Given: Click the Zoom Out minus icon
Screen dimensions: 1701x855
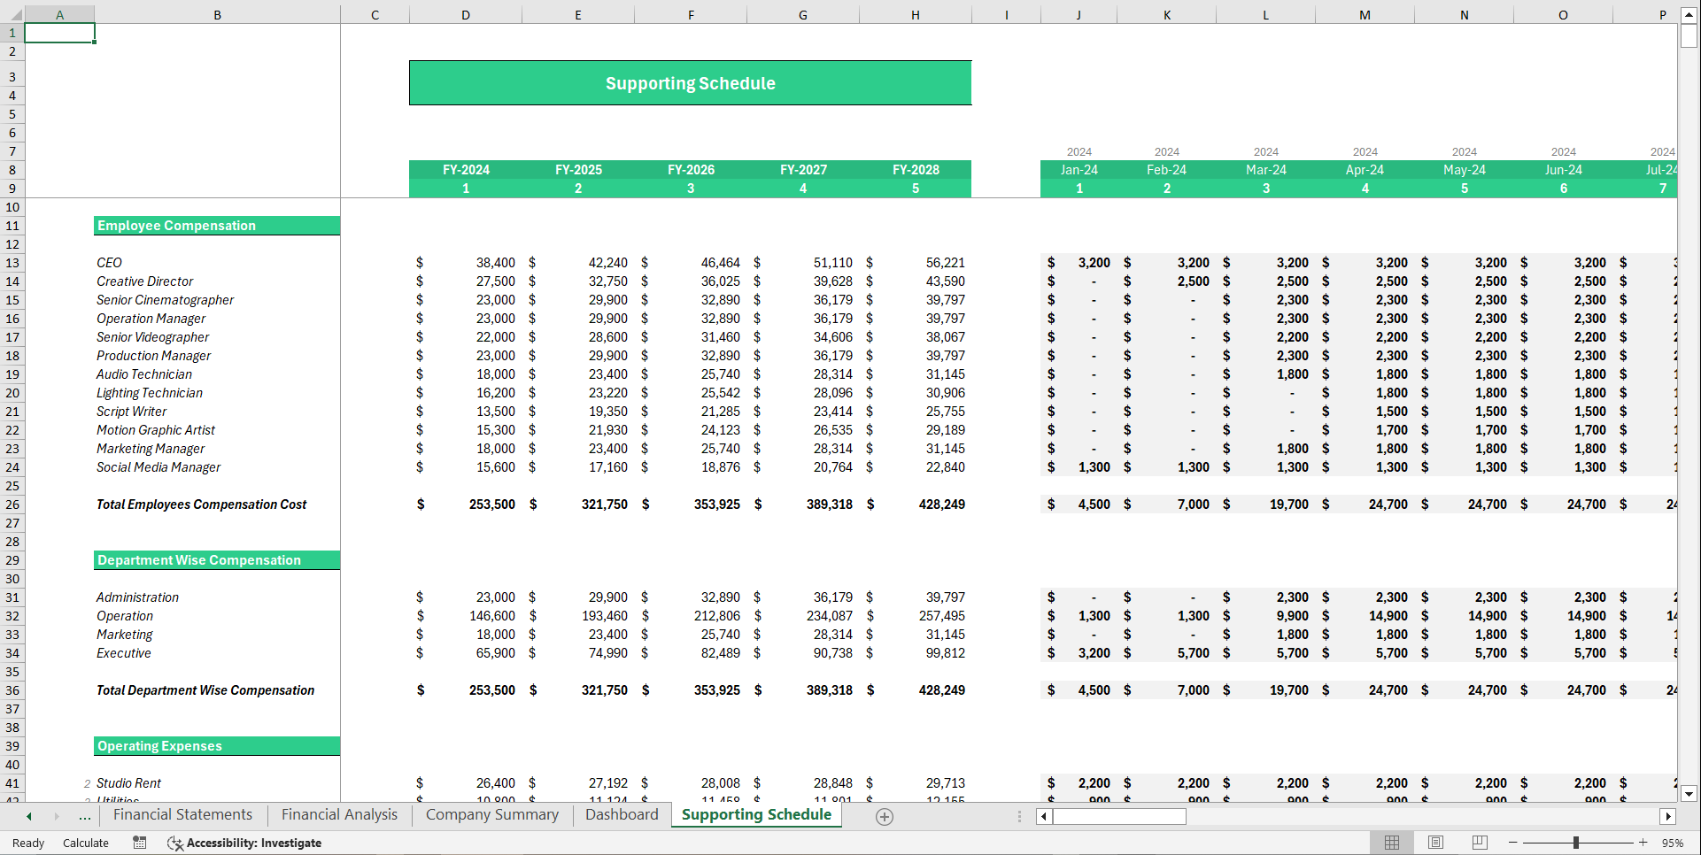Looking at the screenshot, I should (1512, 843).
